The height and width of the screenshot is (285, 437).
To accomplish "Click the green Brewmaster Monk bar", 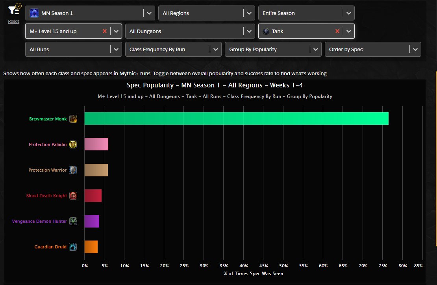I will tap(236, 118).
